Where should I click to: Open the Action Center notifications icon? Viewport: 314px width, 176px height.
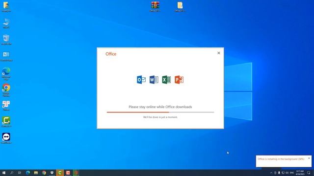[309, 173]
